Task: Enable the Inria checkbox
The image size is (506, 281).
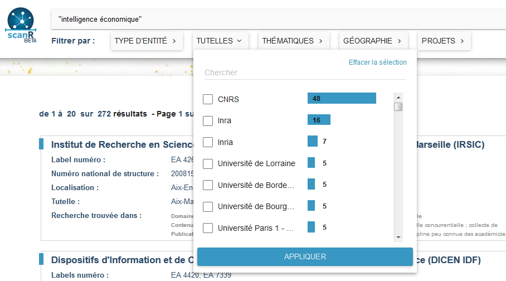Action: pyautogui.click(x=208, y=142)
